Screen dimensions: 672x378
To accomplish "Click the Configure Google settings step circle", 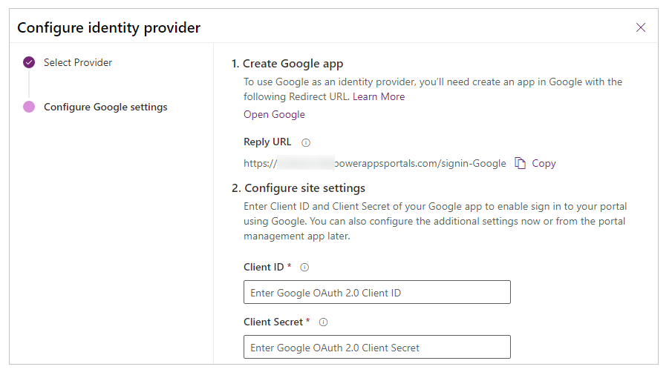I will [29, 107].
